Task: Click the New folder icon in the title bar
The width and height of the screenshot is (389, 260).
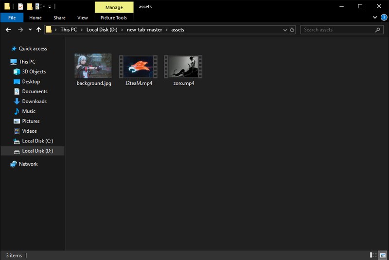Action: (x=30, y=6)
